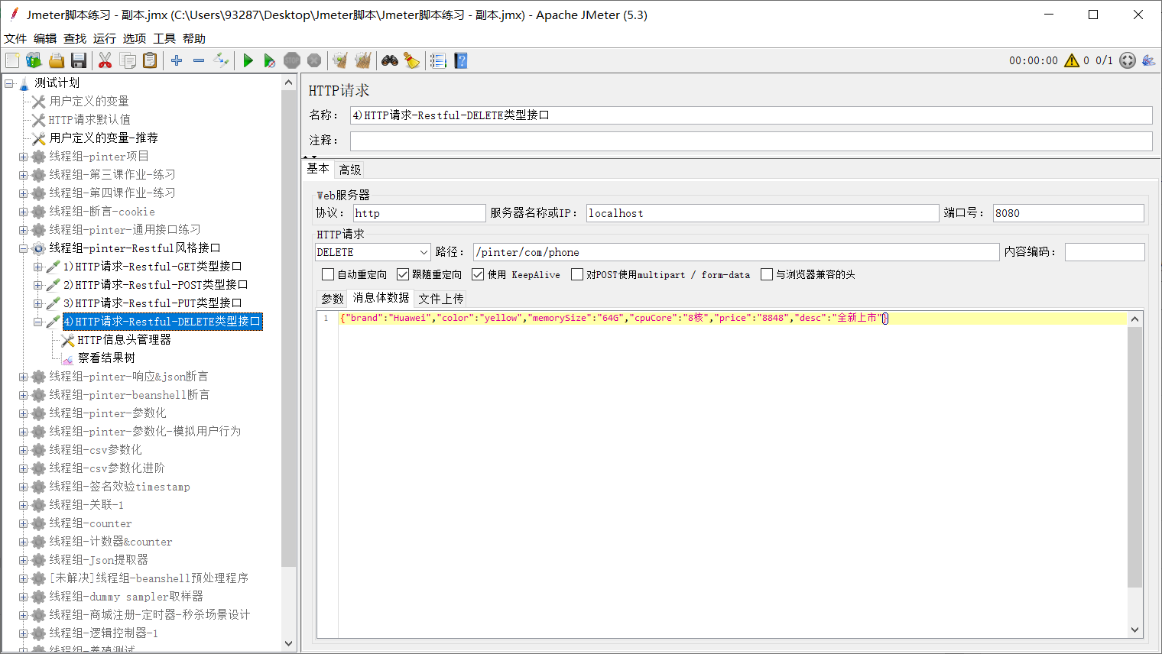Select the 消息体数据 tab
The height and width of the screenshot is (654, 1162).
click(381, 298)
